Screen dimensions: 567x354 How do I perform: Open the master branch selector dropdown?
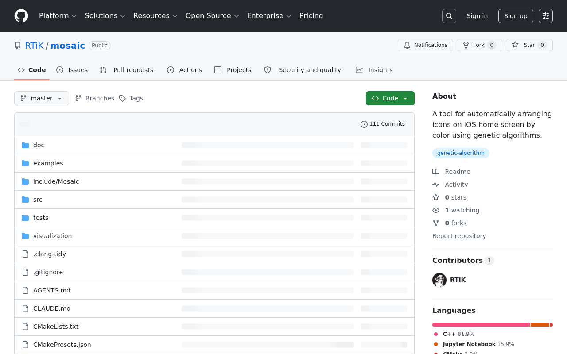click(42, 98)
